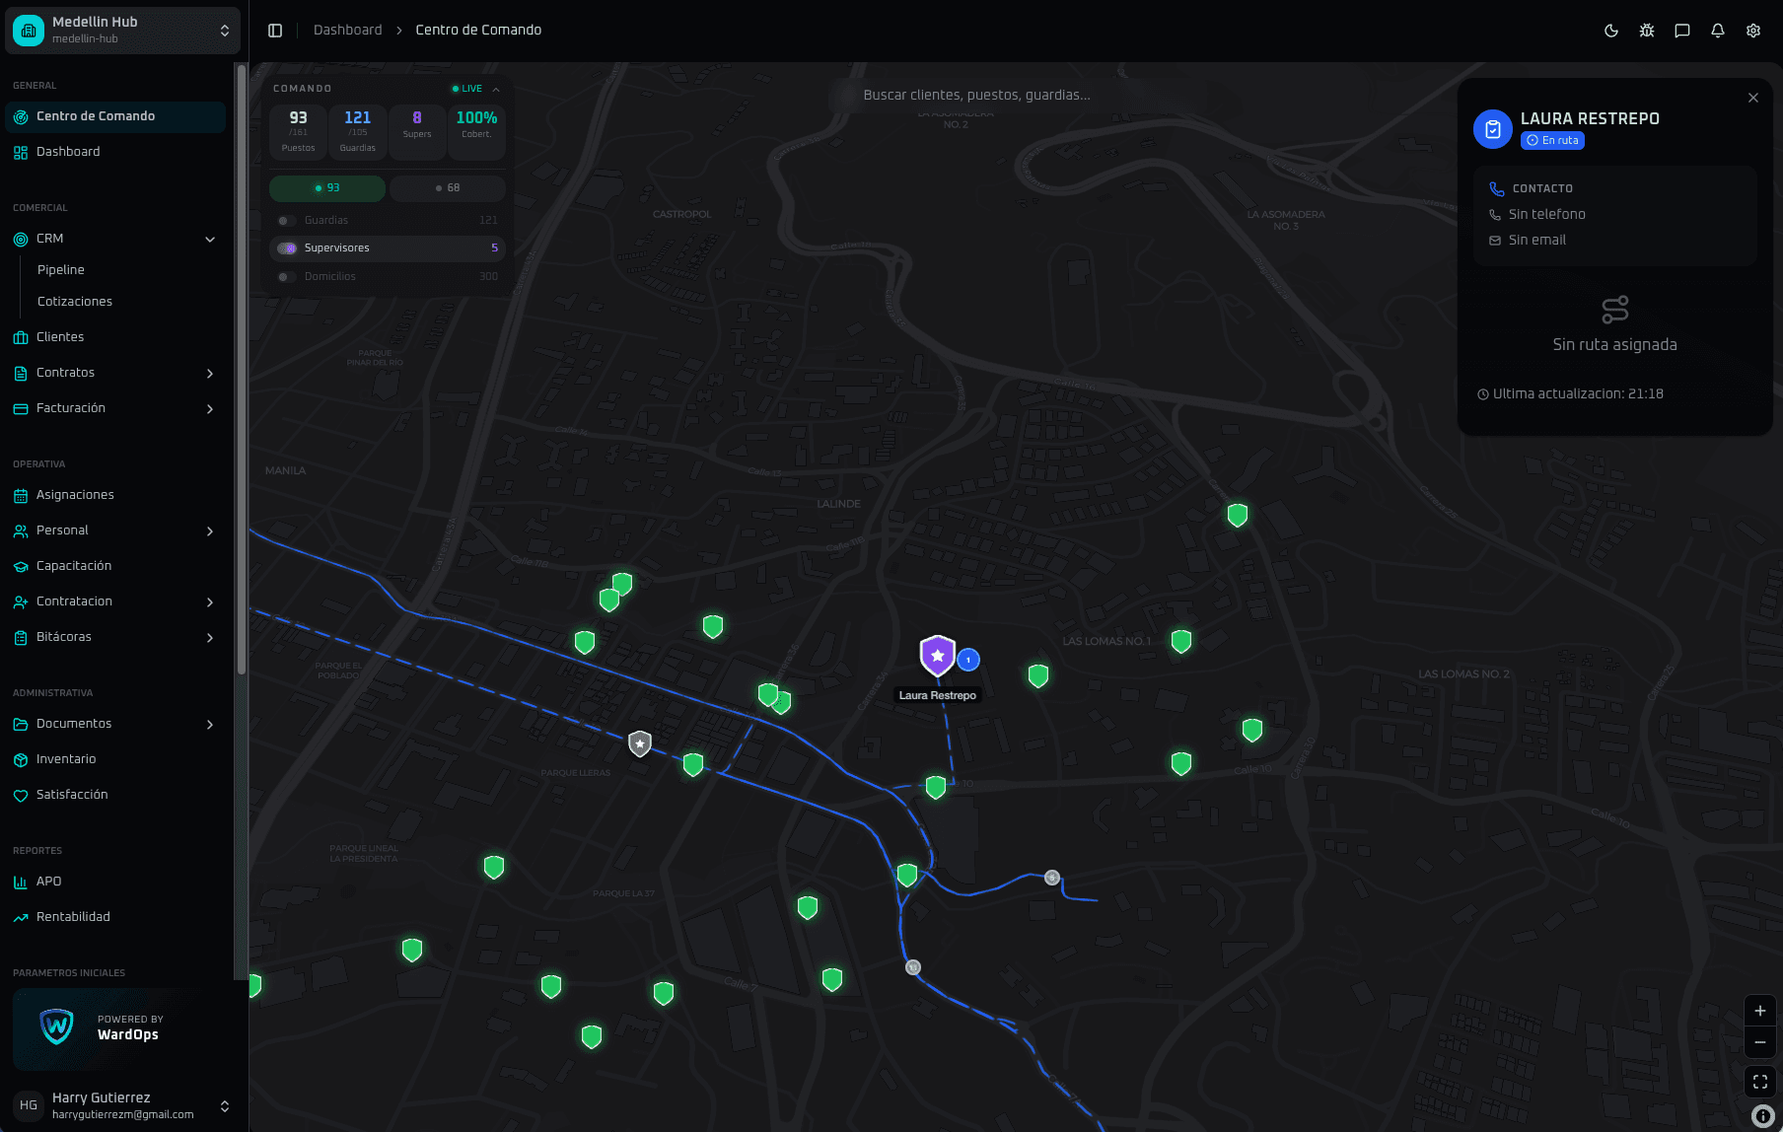Click Laura Restrepo supervisor map marker
The width and height of the screenshot is (1783, 1132).
937,656
